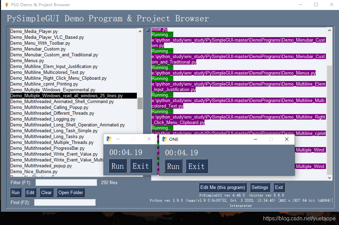Click the Python icon in untitled timer window
Image resolution: width=339 pixels, height=225 pixels.
(x=109, y=139)
